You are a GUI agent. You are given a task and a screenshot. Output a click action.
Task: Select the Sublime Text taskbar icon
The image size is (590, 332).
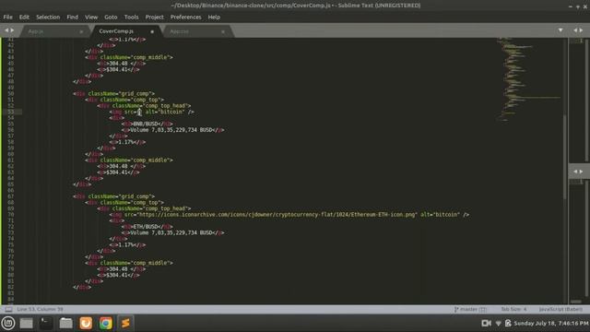pyautogui.click(x=125, y=323)
